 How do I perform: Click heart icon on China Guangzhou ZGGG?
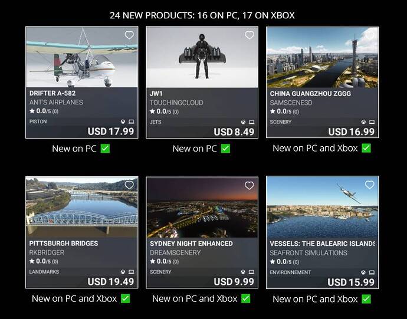(370, 35)
